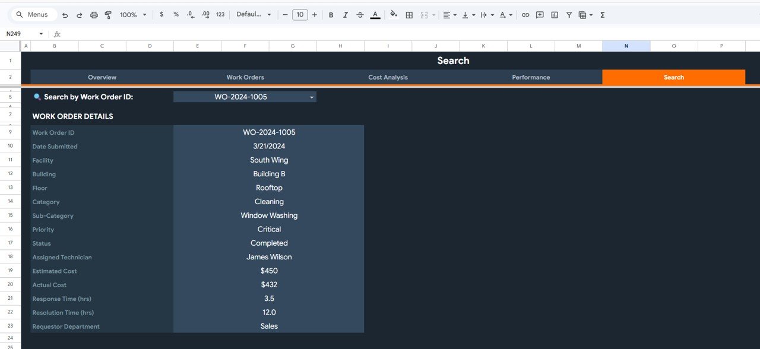Insert a comment using the toolbar icon
The width and height of the screenshot is (760, 349).
point(540,14)
